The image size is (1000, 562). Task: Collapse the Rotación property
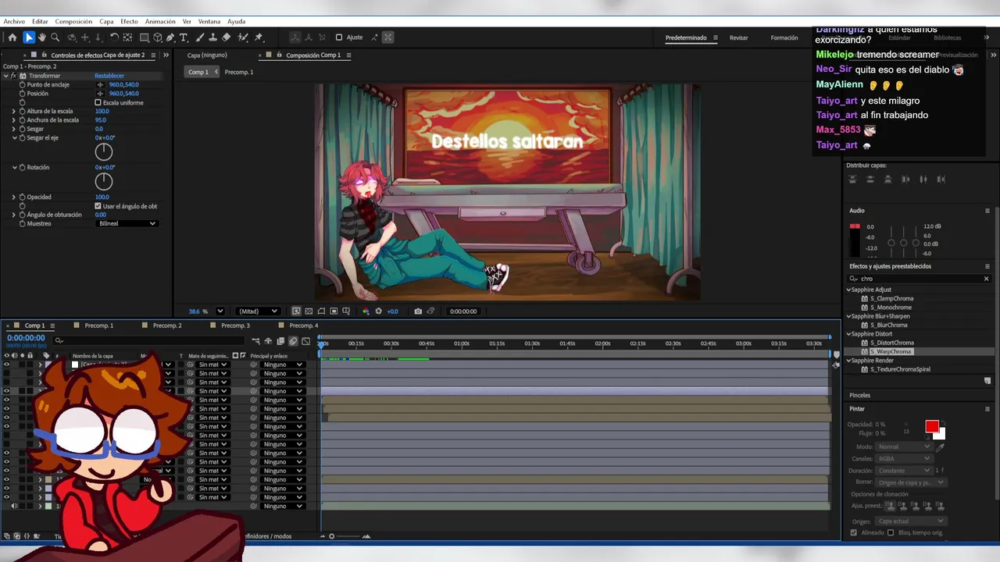[x=14, y=167]
